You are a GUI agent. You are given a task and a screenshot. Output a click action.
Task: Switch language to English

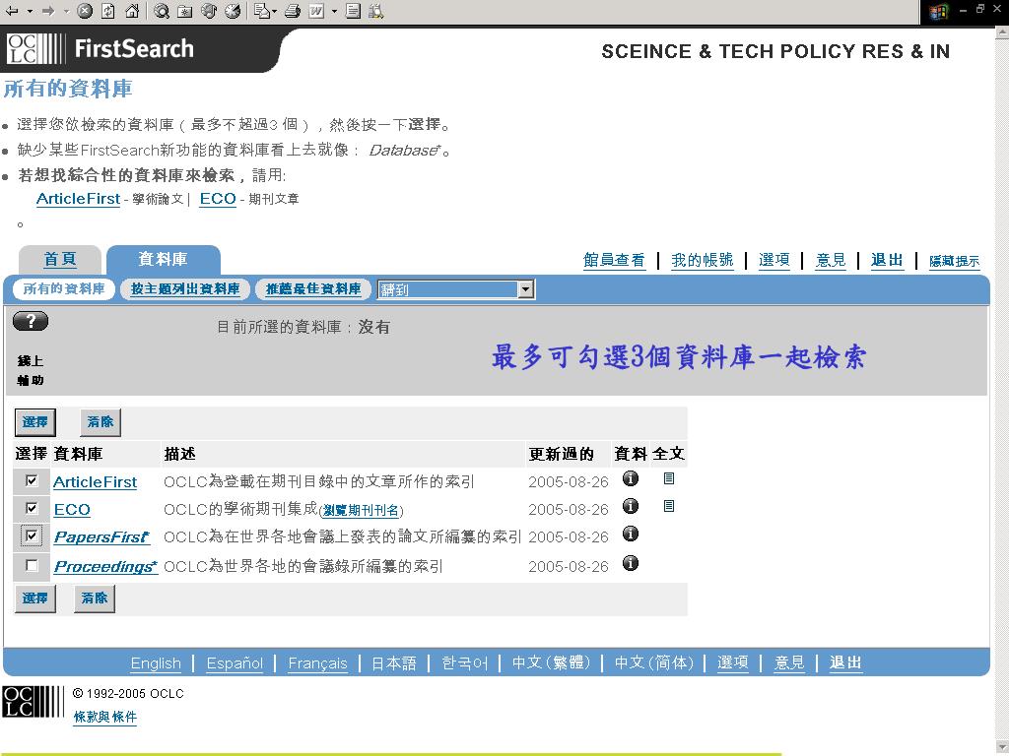156,663
